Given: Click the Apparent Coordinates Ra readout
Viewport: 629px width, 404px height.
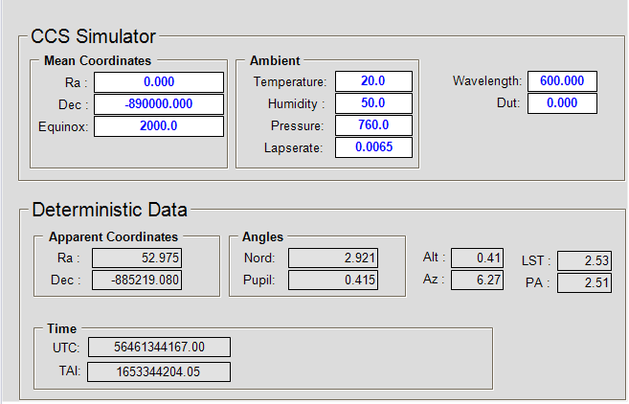Looking at the screenshot, I should tap(137, 258).
